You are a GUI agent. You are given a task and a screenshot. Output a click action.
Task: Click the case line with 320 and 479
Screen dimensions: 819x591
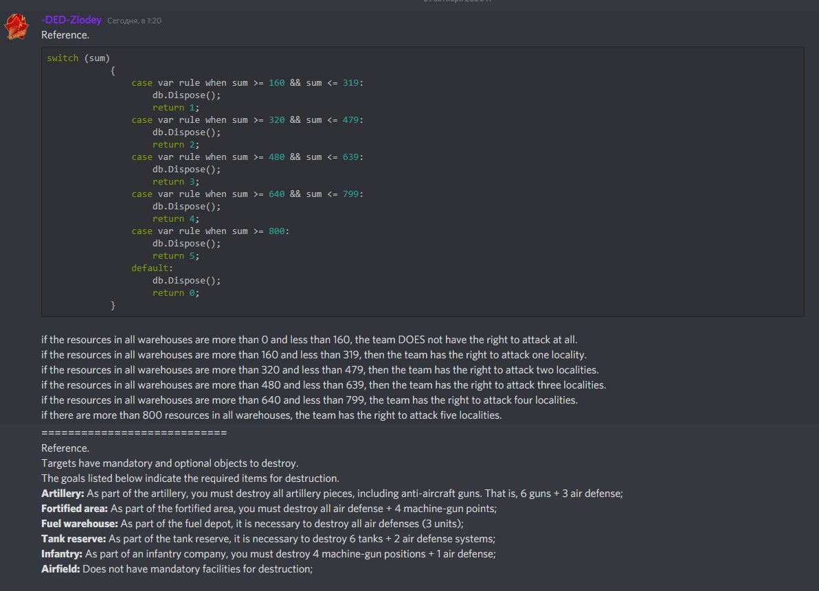[x=247, y=120]
